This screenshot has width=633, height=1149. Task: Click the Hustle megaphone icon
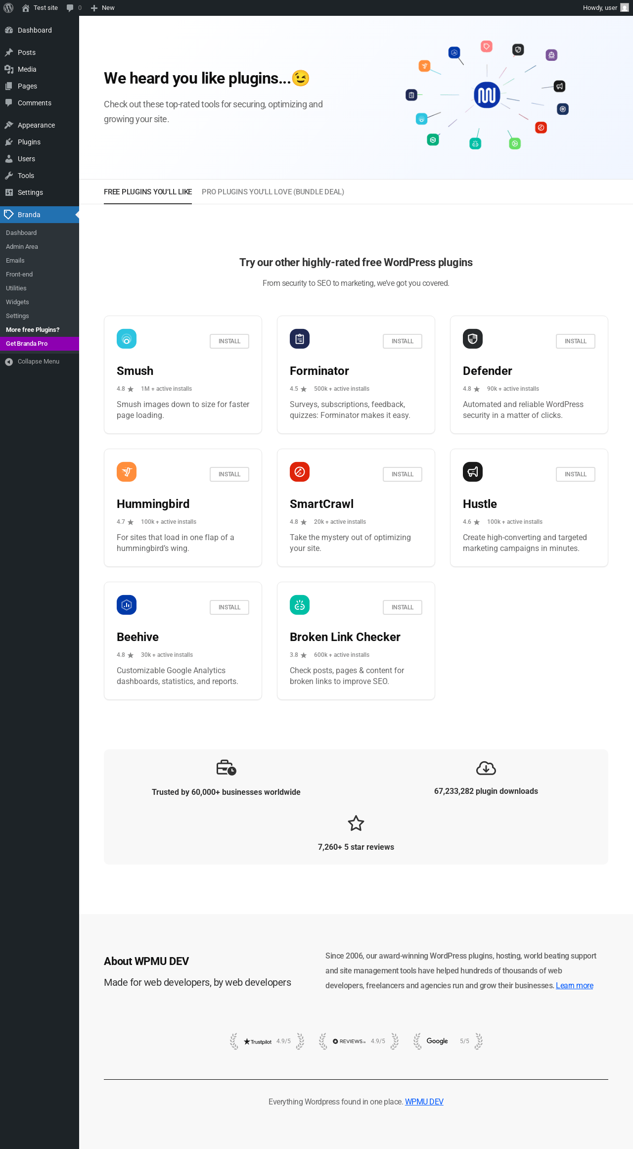point(473,472)
